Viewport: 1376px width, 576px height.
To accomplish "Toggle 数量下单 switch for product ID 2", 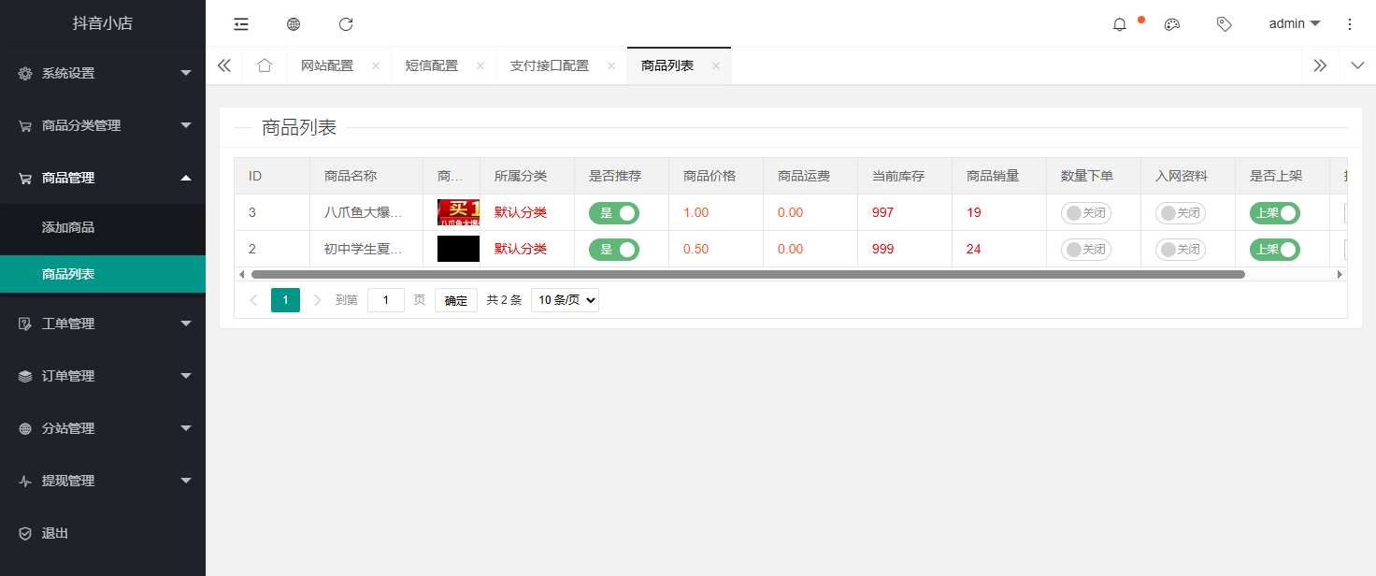I will pos(1086,250).
